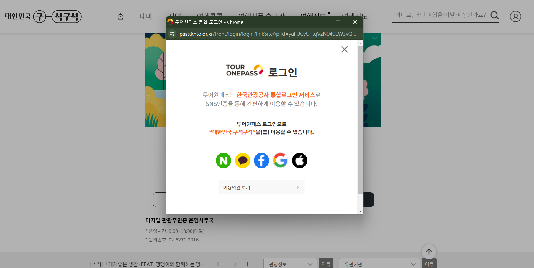Sign in with the Apple icon
The image size is (534, 268).
coord(299,161)
